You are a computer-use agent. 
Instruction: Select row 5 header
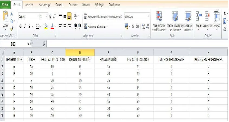pos(2,87)
